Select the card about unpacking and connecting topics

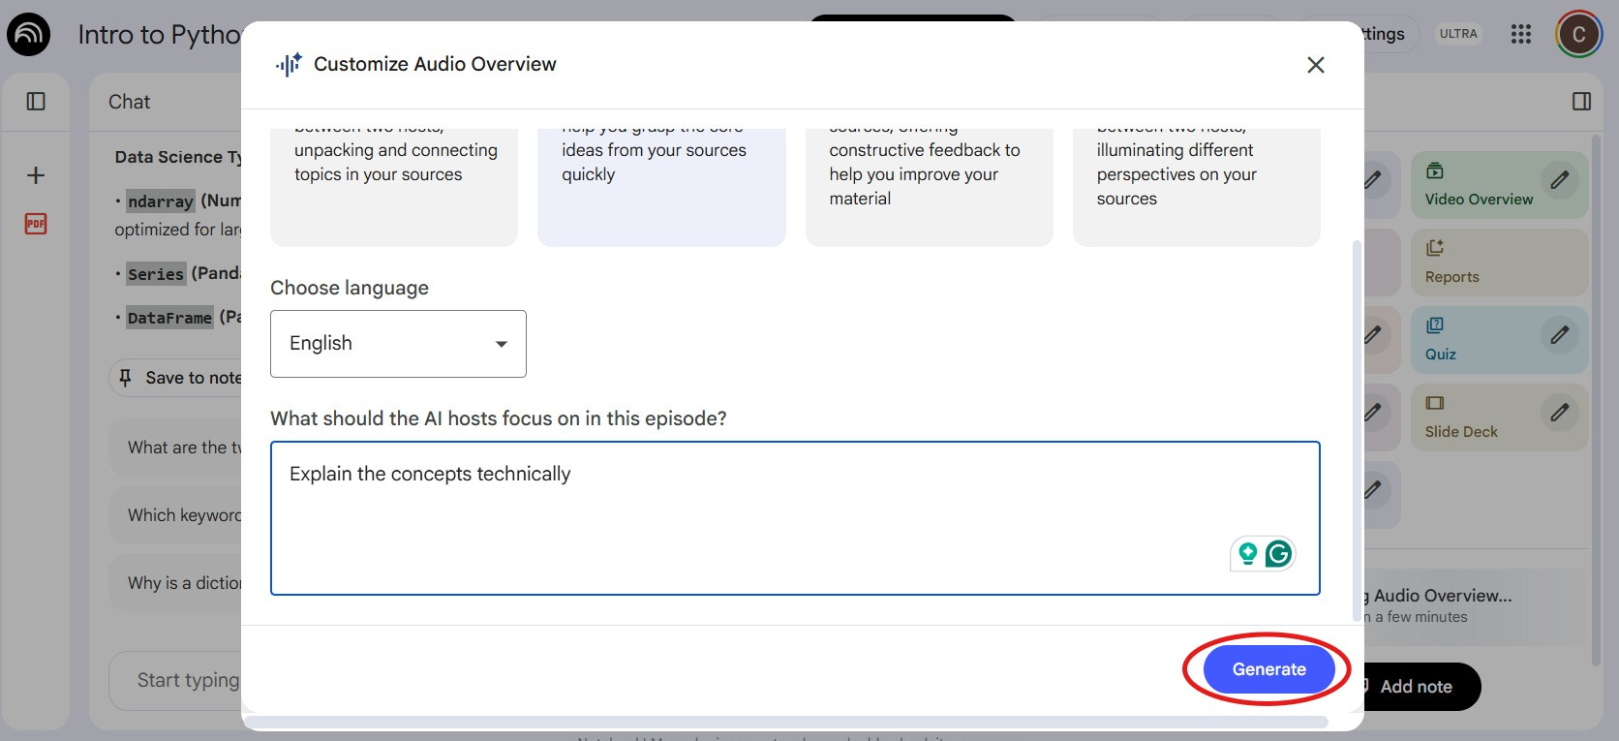coord(394,187)
